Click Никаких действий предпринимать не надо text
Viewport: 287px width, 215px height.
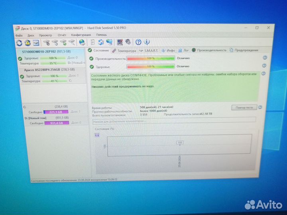(x=123, y=86)
